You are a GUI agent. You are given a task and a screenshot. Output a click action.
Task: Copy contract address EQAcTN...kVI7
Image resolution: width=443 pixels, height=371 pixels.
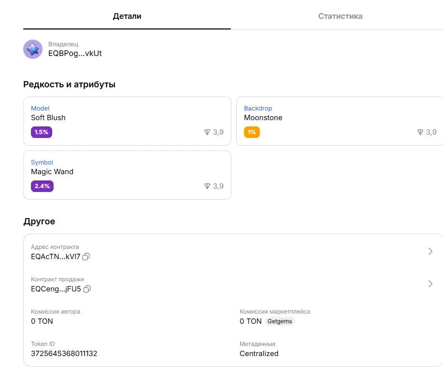[86, 257]
